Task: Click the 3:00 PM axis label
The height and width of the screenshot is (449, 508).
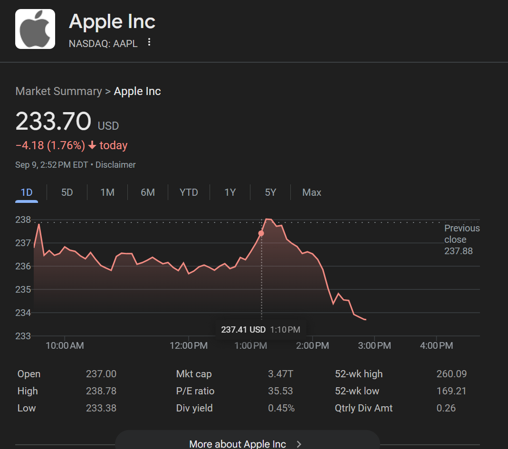Action: click(374, 346)
